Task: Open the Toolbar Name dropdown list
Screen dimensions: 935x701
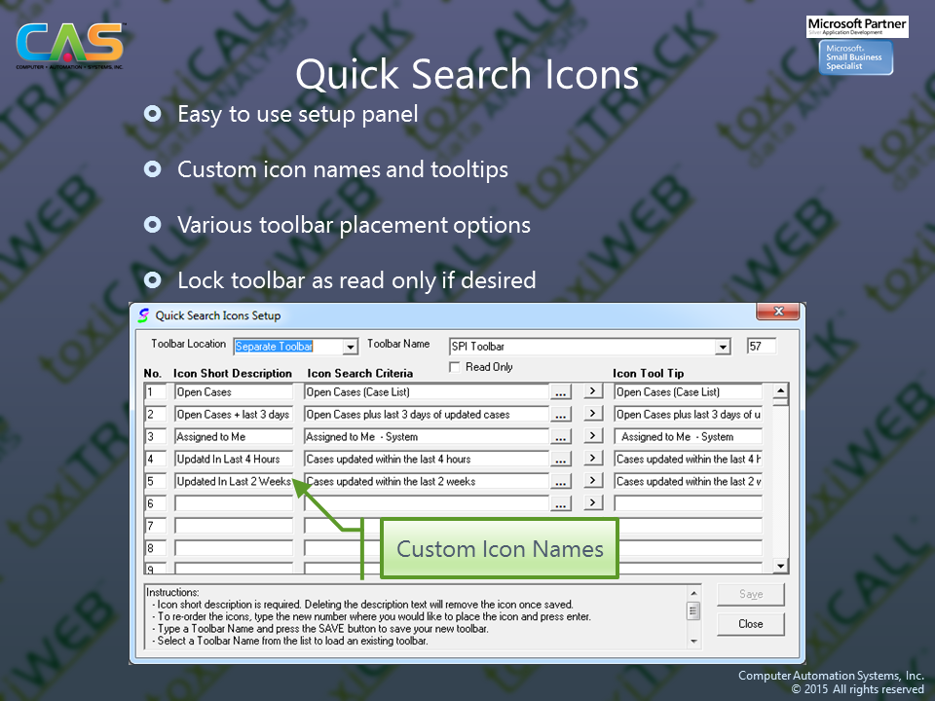Action: click(722, 347)
